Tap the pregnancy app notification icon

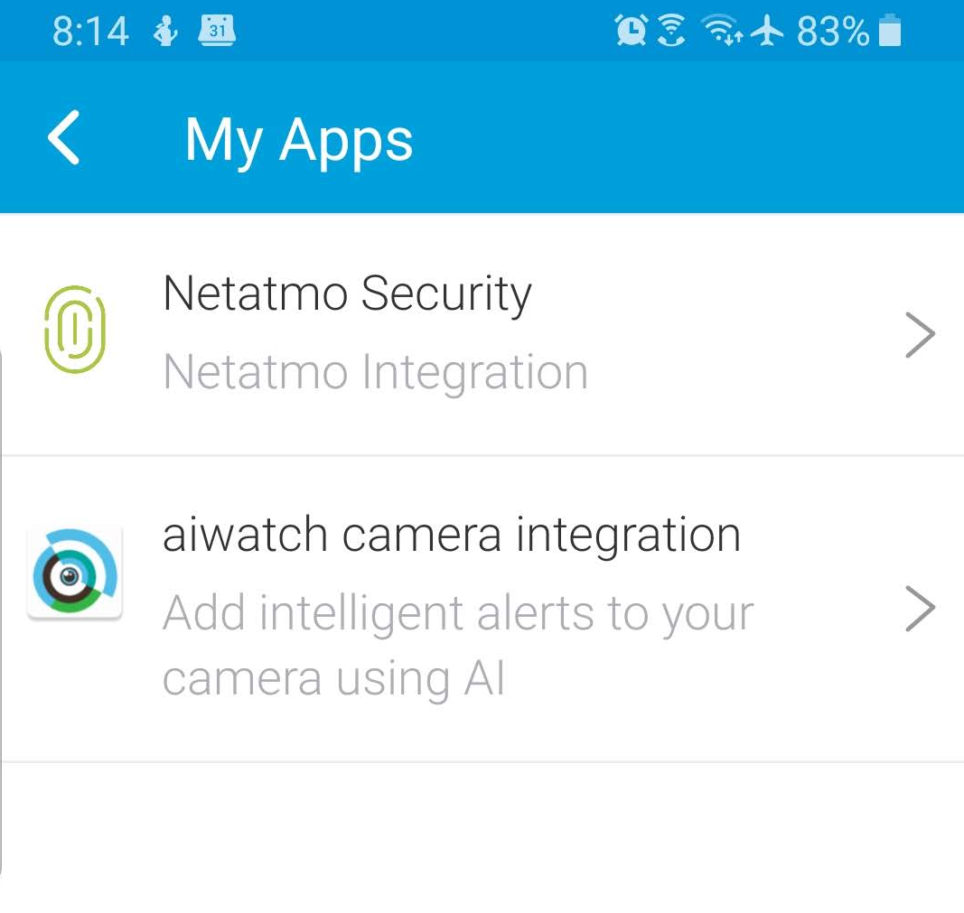(x=165, y=31)
